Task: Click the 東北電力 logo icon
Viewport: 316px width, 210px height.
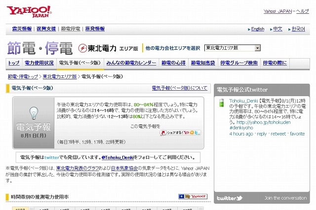Action: pyautogui.click(x=82, y=48)
